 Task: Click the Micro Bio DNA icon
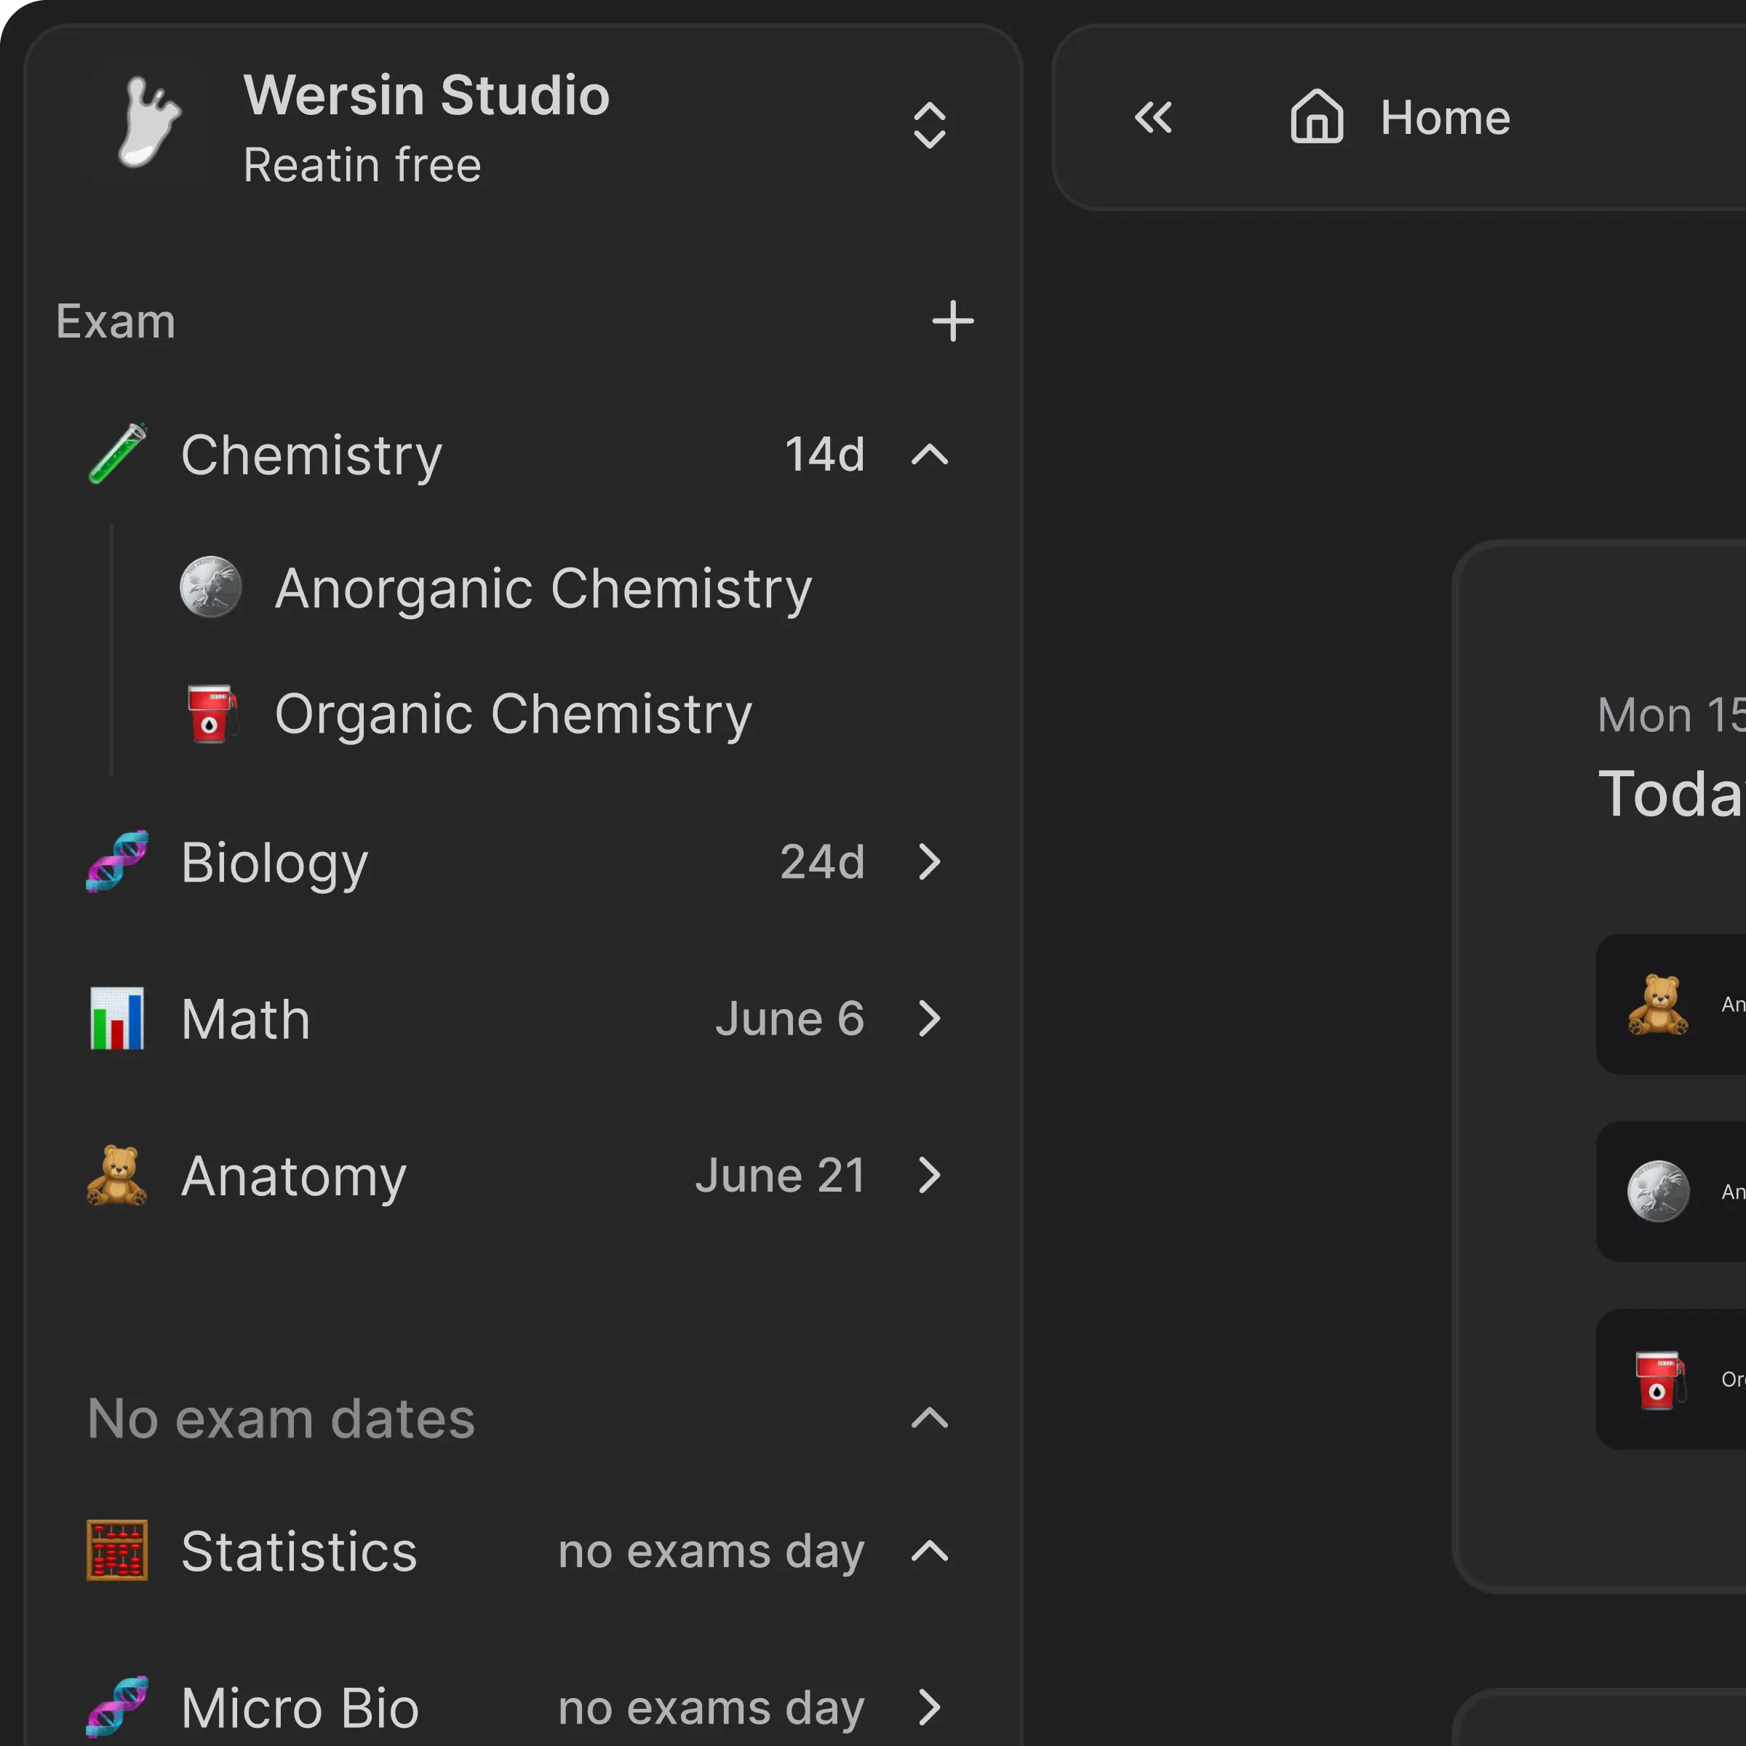click(117, 1706)
